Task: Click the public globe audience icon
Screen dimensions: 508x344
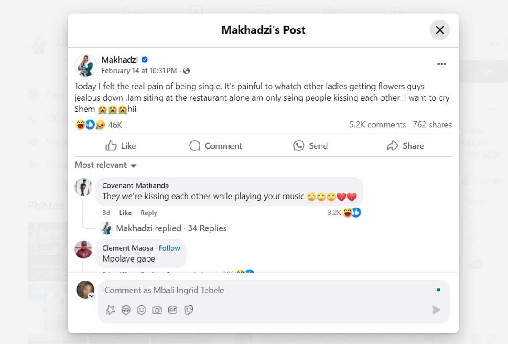Action: pyautogui.click(x=186, y=71)
